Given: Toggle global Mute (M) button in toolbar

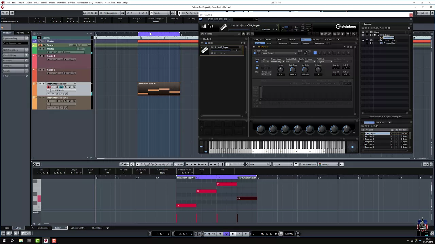Looking at the screenshot, I should point(128,13).
